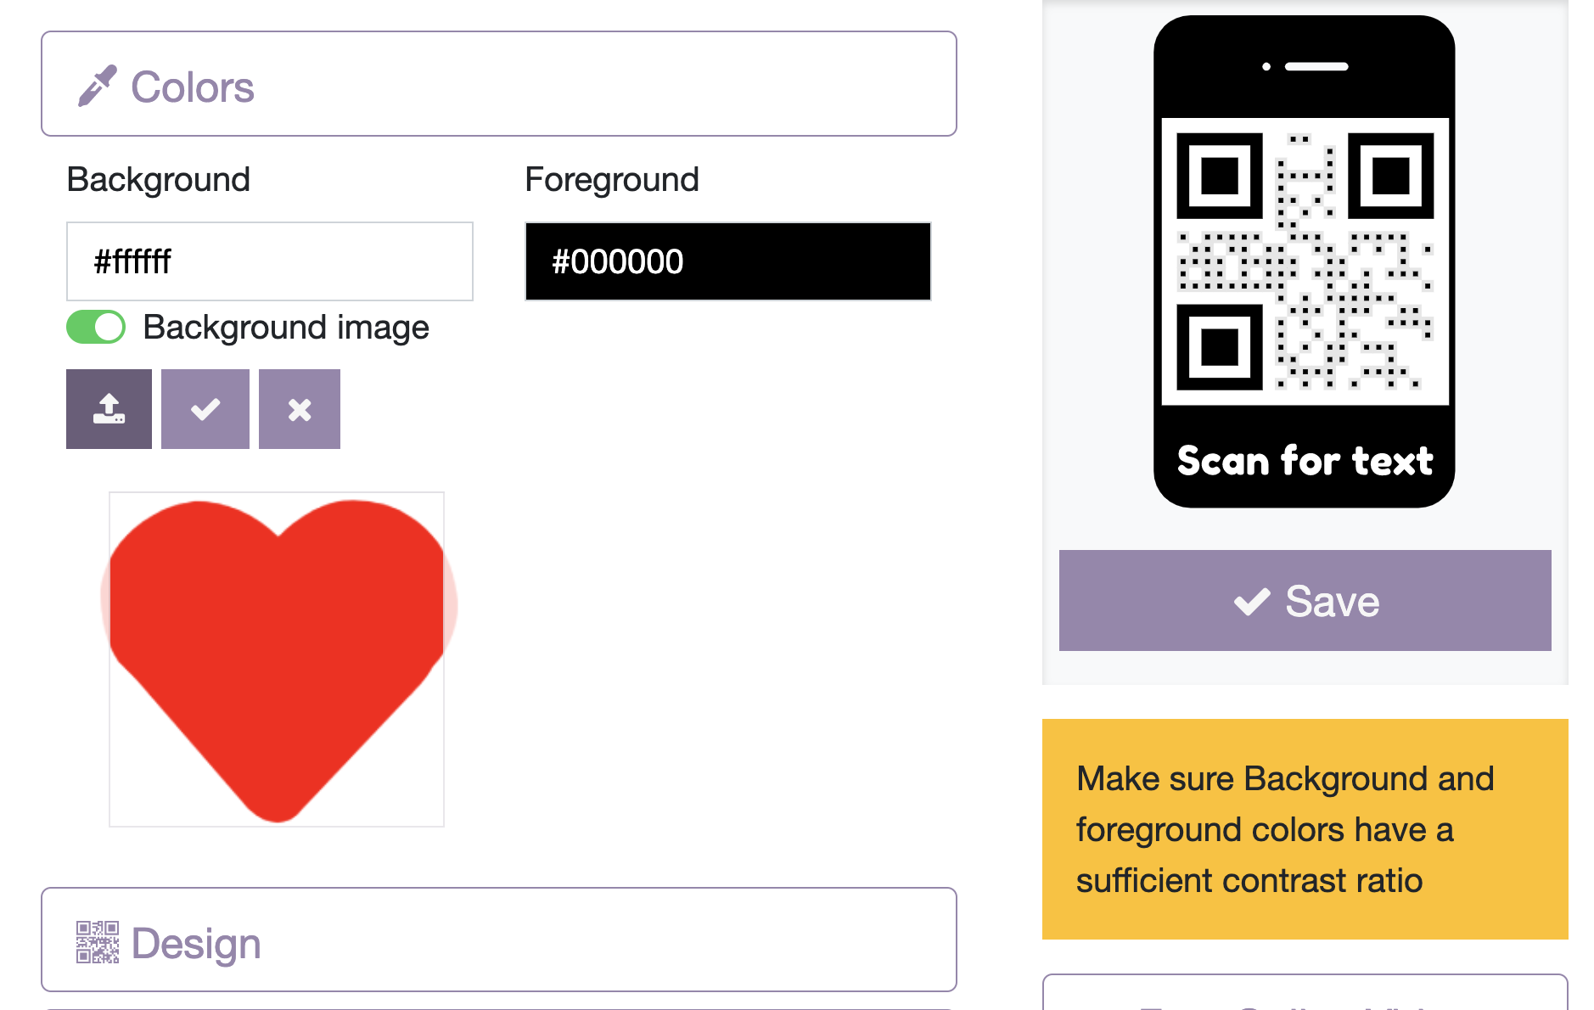Click the QR code icon next to Design

click(98, 940)
